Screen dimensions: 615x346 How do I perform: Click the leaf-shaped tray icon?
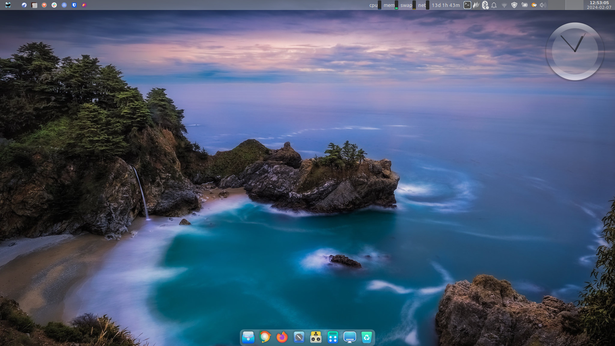(x=476, y=5)
